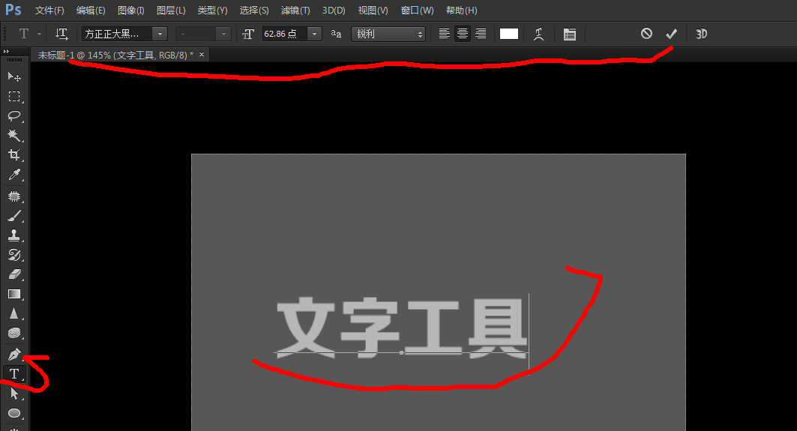
Task: Open the 3D(D) menu
Action: tap(334, 10)
